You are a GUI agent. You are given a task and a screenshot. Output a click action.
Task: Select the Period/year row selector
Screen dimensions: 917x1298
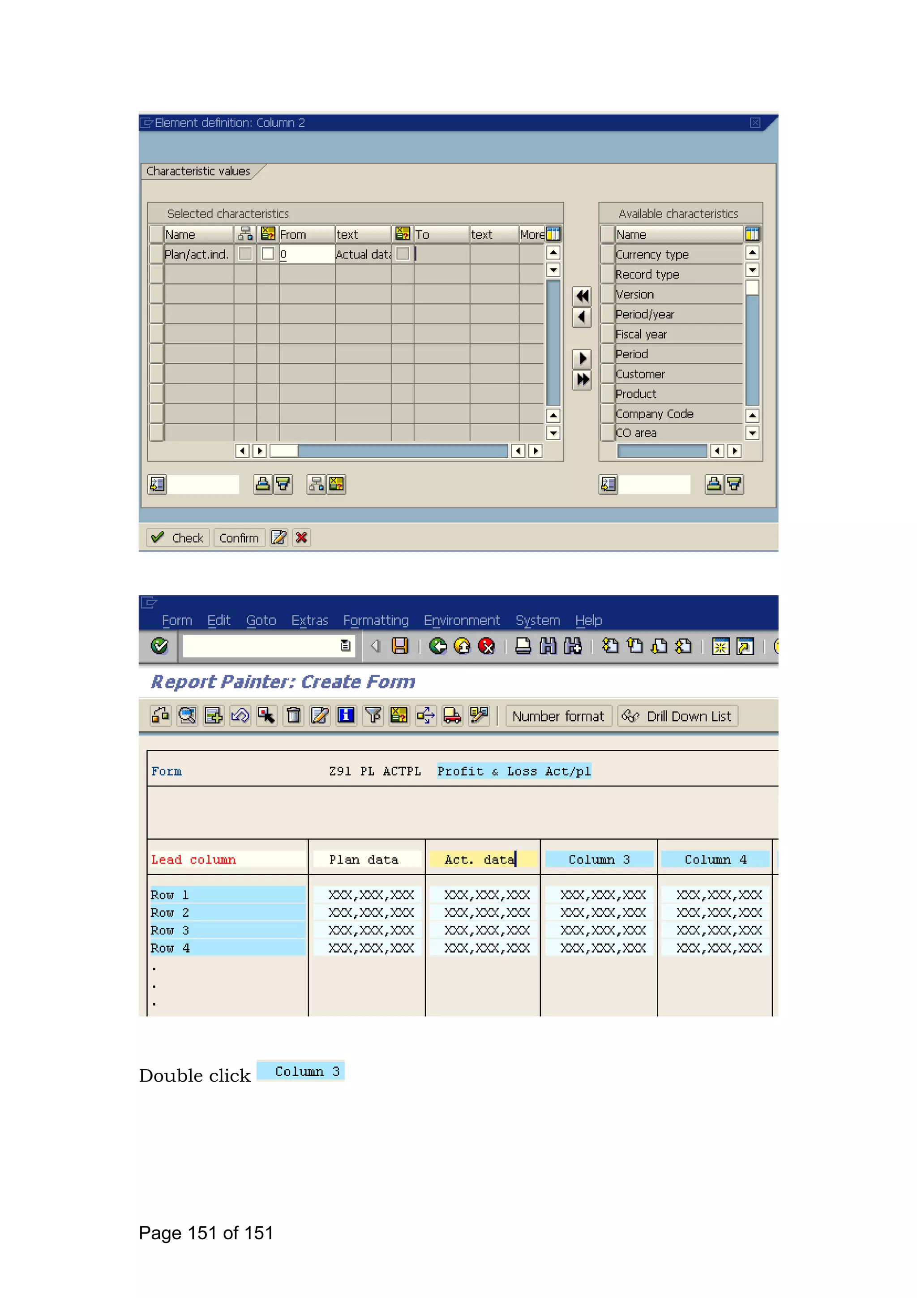click(608, 314)
